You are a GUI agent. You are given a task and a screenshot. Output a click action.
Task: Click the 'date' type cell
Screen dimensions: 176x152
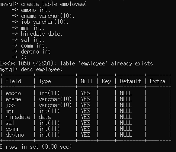(45, 117)
